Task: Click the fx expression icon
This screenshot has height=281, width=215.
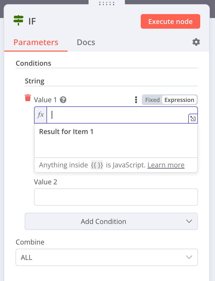Action: click(41, 115)
